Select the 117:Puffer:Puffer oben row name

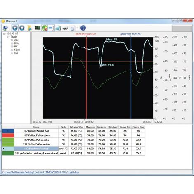[36, 135]
